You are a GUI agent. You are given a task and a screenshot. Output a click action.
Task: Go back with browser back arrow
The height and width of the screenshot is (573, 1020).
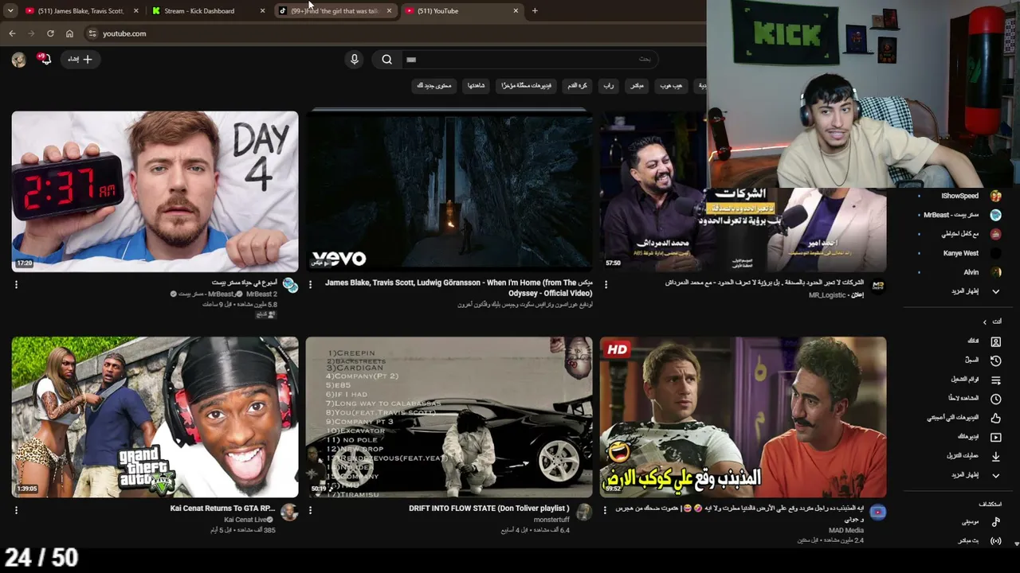pos(12,33)
